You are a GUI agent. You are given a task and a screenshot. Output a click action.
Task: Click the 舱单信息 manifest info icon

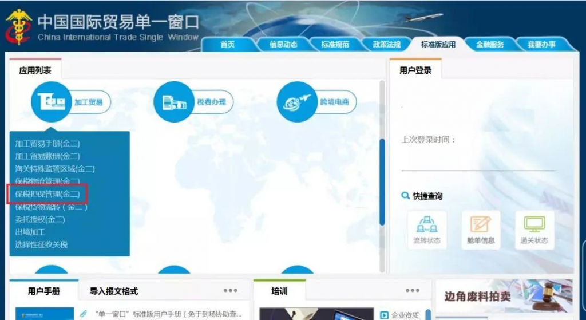481,230
